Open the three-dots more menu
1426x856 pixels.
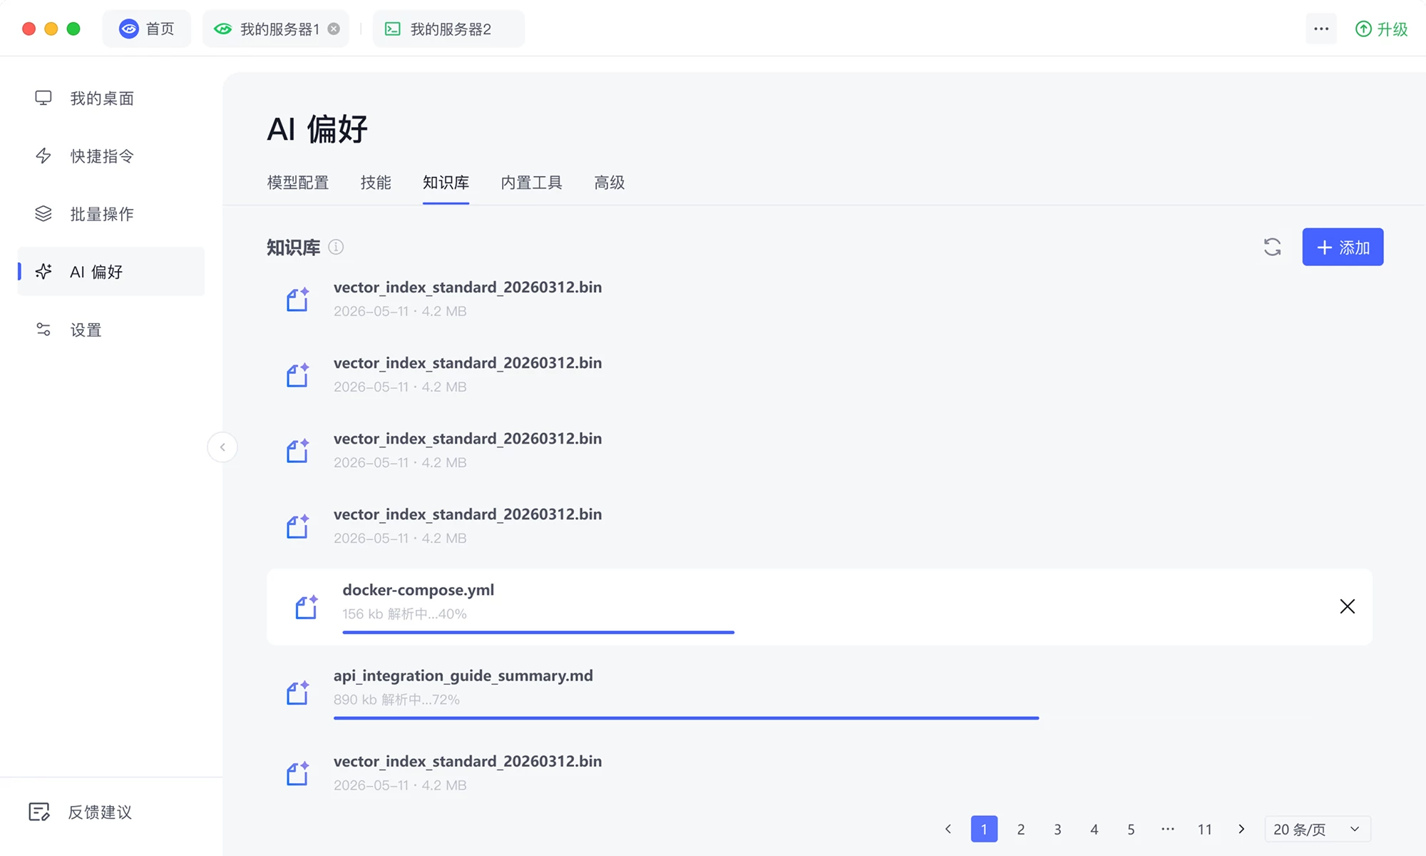(1321, 29)
